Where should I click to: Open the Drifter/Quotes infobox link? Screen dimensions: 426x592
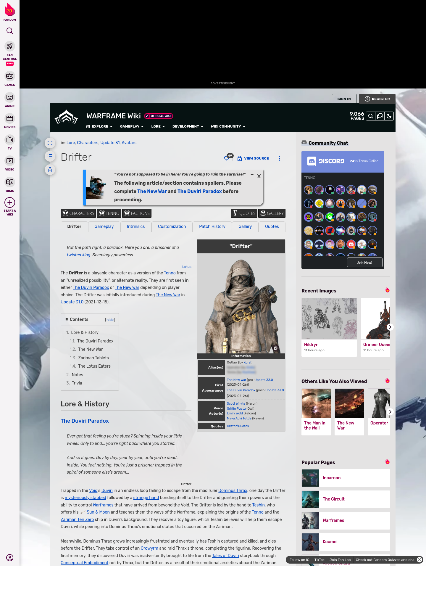tap(238, 426)
